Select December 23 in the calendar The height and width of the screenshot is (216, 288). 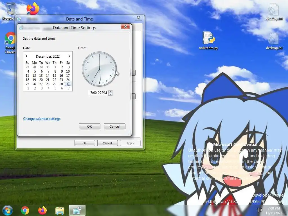coord(61,80)
